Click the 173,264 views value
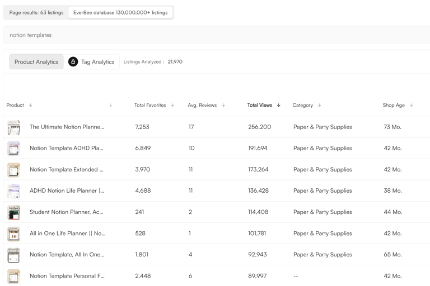 (258, 169)
